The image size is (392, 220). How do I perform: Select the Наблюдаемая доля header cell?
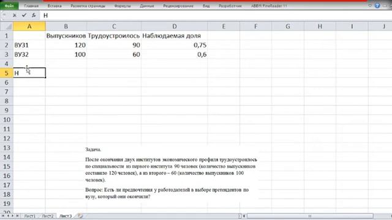coord(174,35)
